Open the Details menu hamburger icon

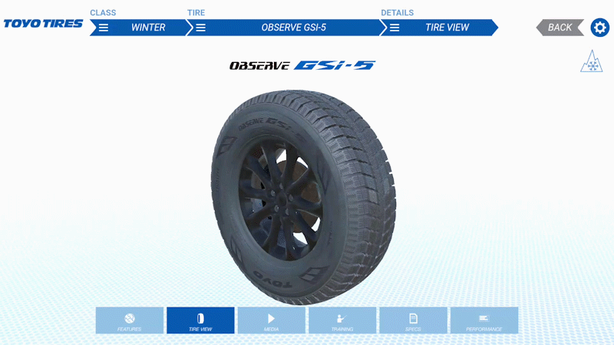pyautogui.click(x=394, y=28)
